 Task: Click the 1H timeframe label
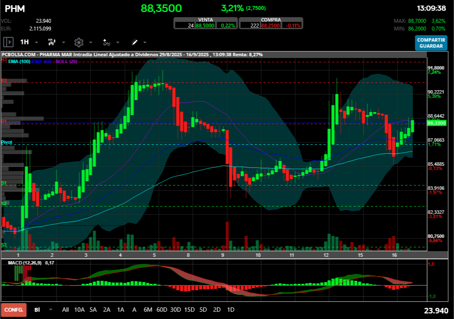pos(25,42)
